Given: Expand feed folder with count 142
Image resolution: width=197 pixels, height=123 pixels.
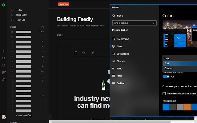Looking at the screenshot, I should click(12, 71).
